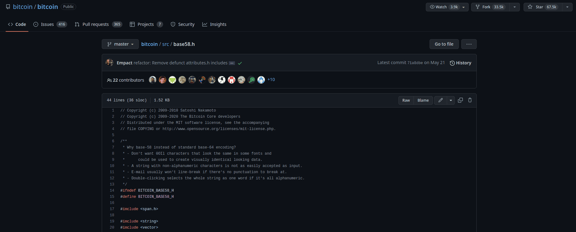Expand the edit options dropdown caret
The image size is (576, 232).
pyautogui.click(x=451, y=100)
